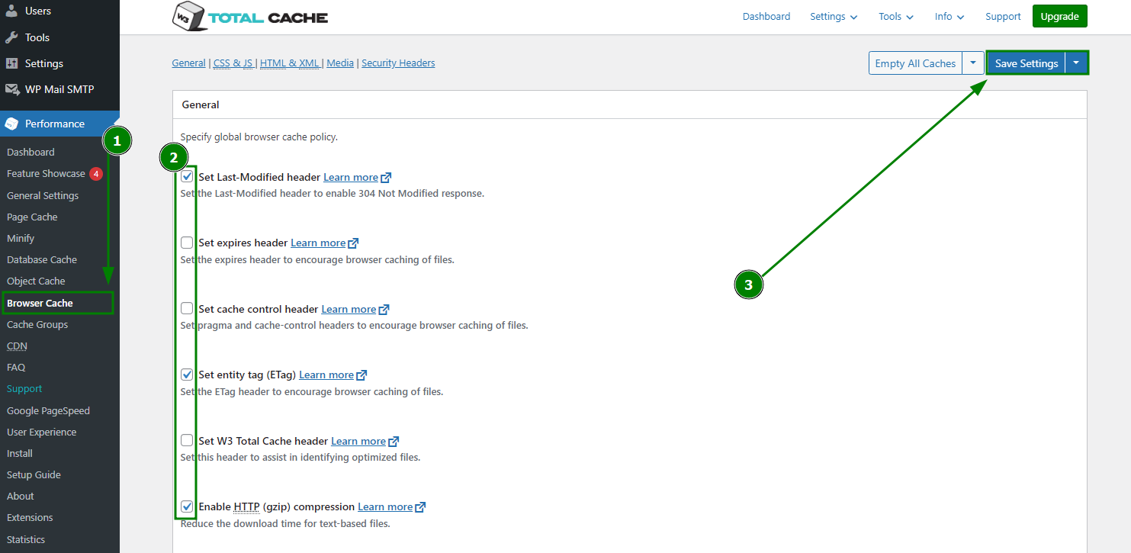Click the external link icon beside Set expires header Learn more
This screenshot has width=1131, height=553.
(x=353, y=243)
